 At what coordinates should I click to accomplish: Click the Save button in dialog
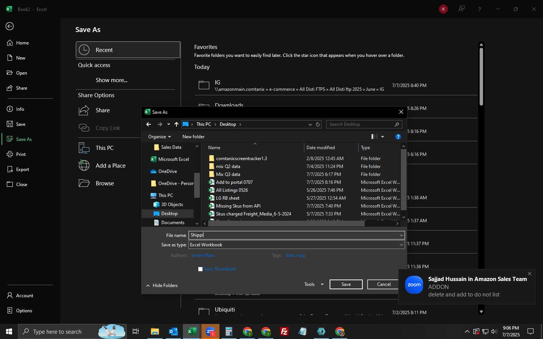[x=346, y=284]
